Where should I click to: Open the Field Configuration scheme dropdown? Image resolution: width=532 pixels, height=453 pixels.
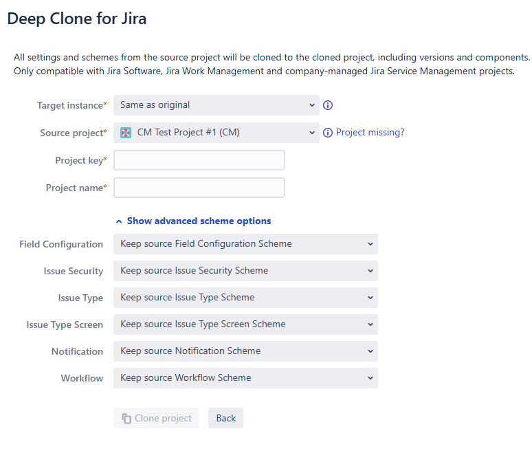point(245,244)
